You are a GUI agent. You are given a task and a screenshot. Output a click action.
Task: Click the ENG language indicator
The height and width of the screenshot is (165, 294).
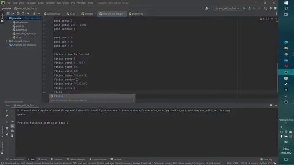(x=286, y=142)
